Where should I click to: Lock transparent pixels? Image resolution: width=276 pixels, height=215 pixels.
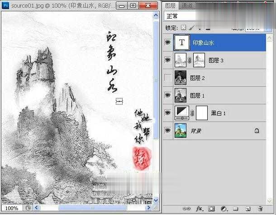point(184,28)
